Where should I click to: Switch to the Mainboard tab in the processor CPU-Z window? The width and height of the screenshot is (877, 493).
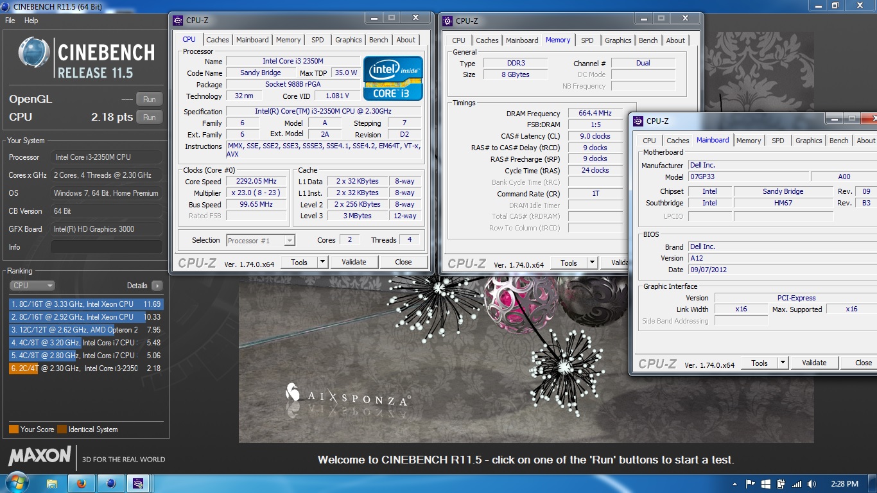point(252,40)
